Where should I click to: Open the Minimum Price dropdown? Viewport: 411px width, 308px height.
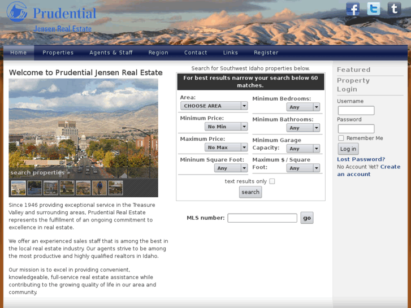pos(226,127)
